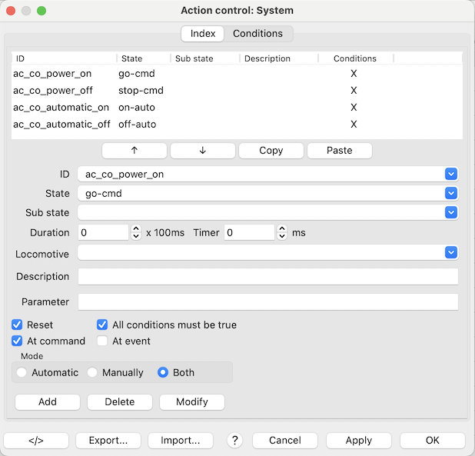
Task: Expand the Locomotive dropdown
Action: 451,252
